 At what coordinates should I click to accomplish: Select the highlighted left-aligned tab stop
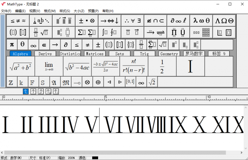(x=26, y=91)
